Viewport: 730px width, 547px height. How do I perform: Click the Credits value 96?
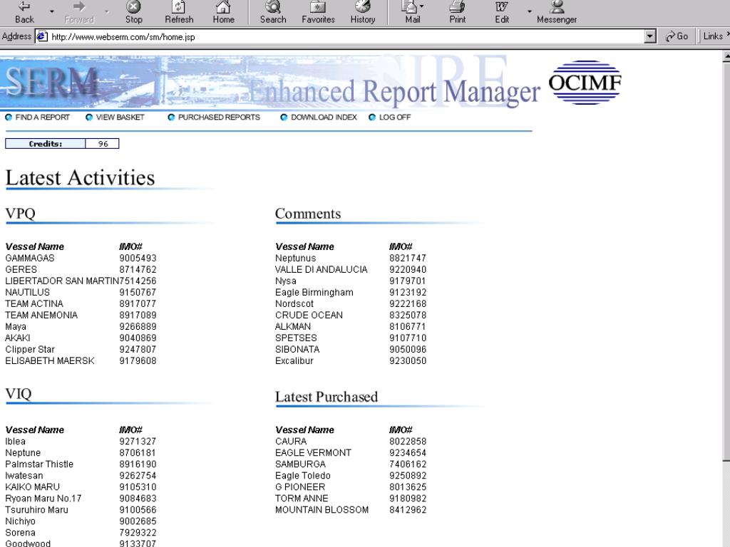103,144
